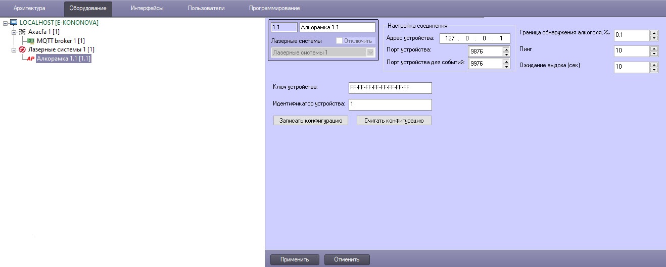Screen dimensions: 666x267
Task: Click the MQTT broker 1 icon
Action: pos(31,41)
